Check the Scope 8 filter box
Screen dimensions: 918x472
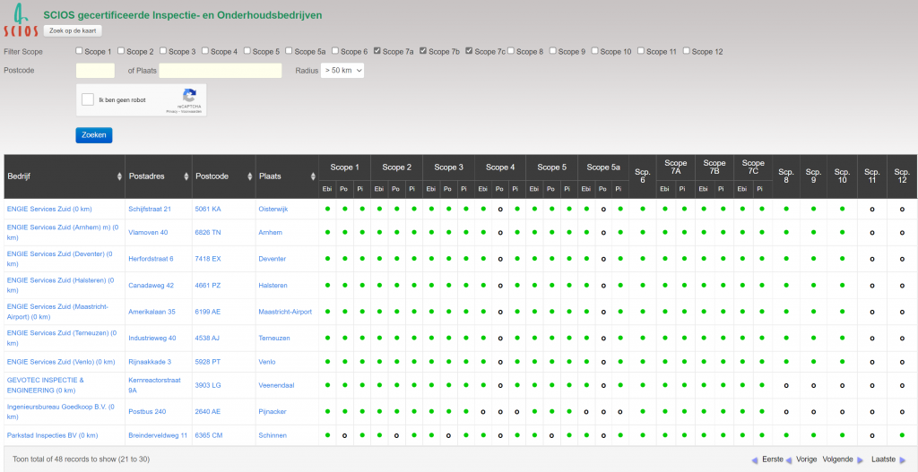[x=510, y=51]
